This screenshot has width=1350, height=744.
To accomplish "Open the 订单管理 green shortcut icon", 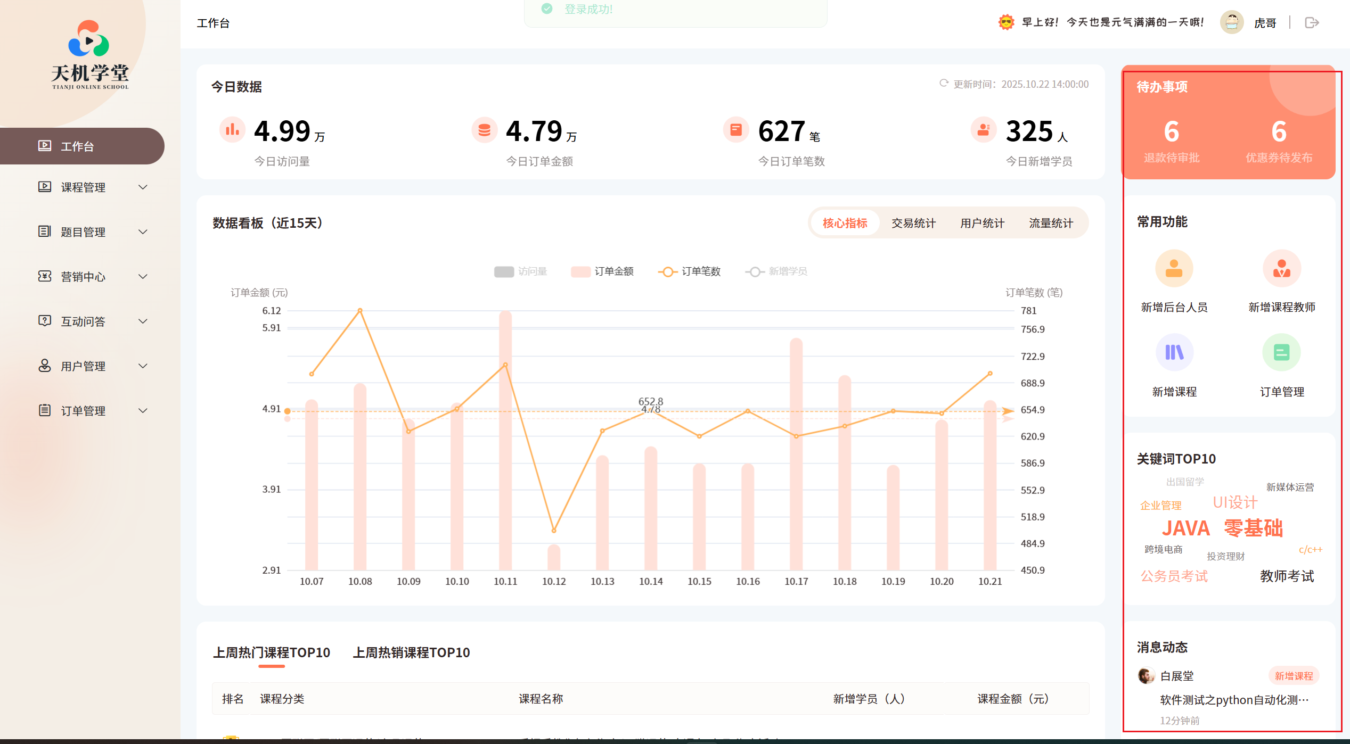I will click(x=1281, y=353).
